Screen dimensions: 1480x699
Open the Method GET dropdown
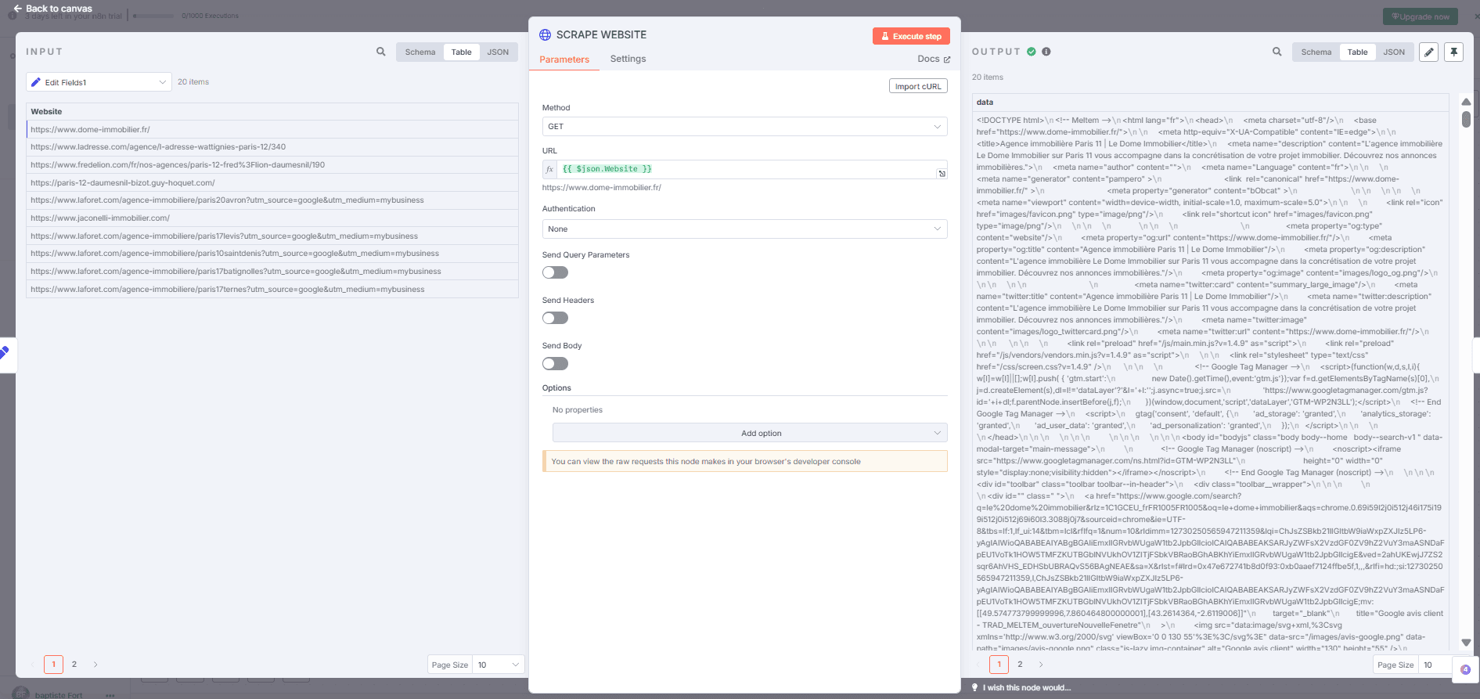(x=744, y=127)
